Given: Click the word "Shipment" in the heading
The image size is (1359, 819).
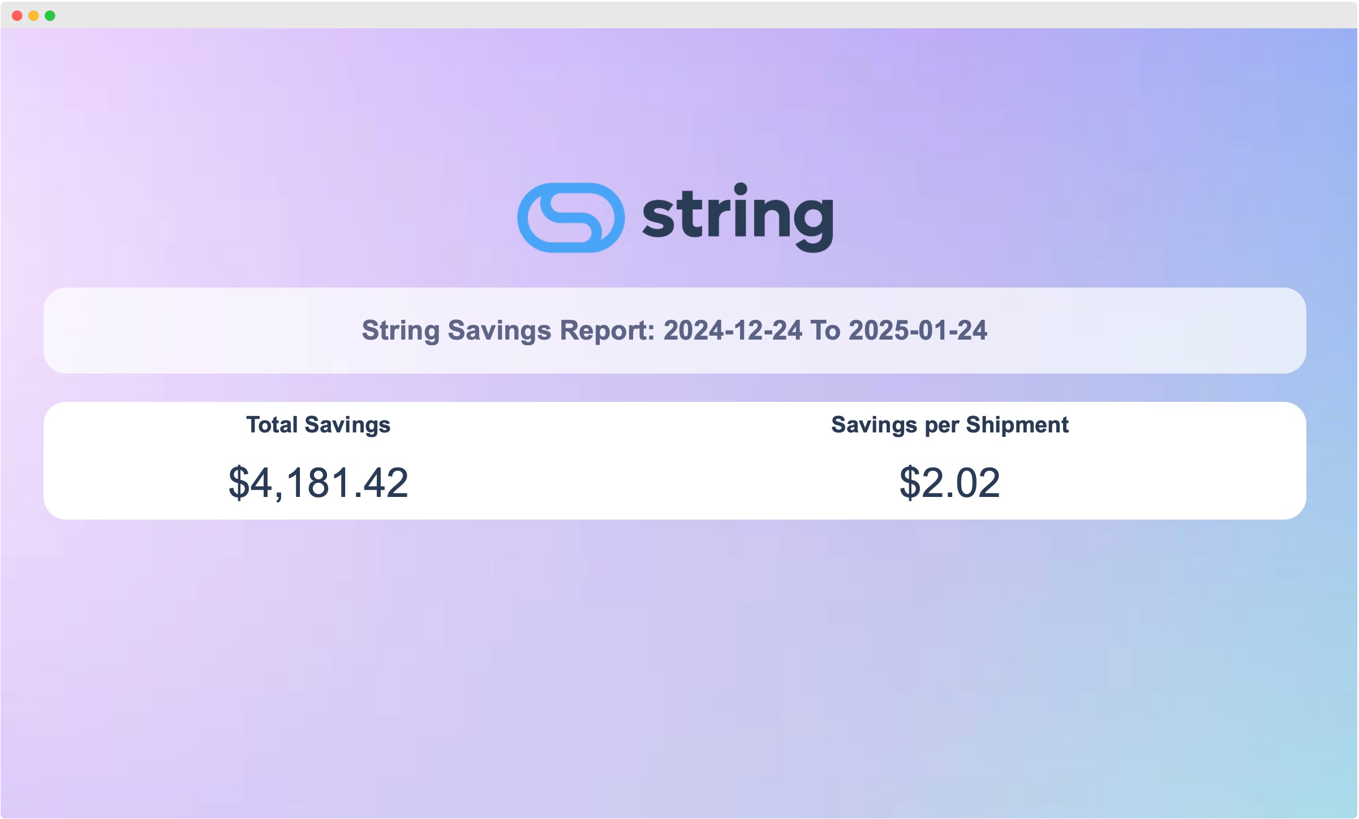Looking at the screenshot, I should tap(1017, 425).
